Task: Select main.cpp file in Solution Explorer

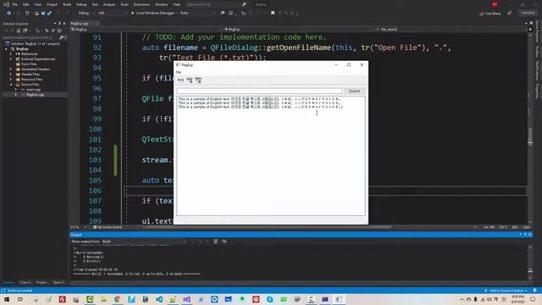Action: (33, 90)
